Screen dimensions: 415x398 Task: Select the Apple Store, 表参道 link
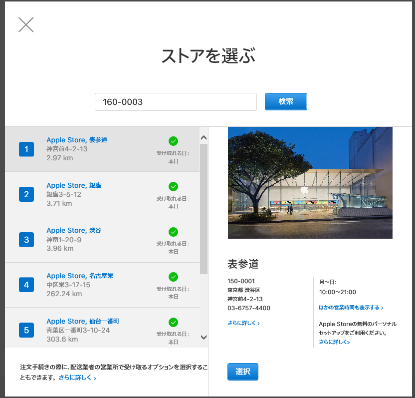pyautogui.click(x=77, y=140)
